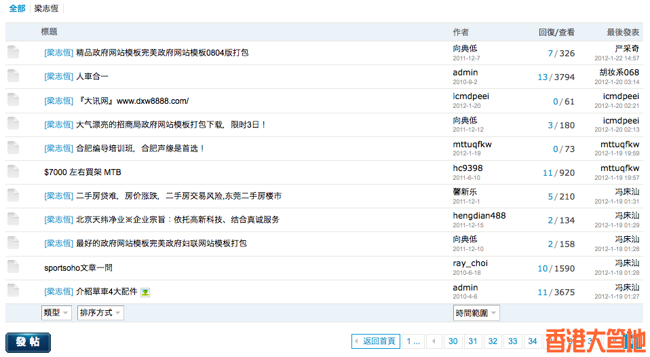Open last post time 2012-1-19 01:31

[x=617, y=201]
